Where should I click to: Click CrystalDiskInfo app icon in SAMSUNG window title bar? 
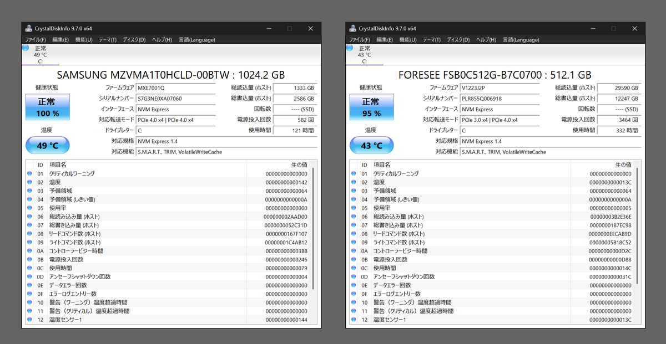[x=28, y=28]
